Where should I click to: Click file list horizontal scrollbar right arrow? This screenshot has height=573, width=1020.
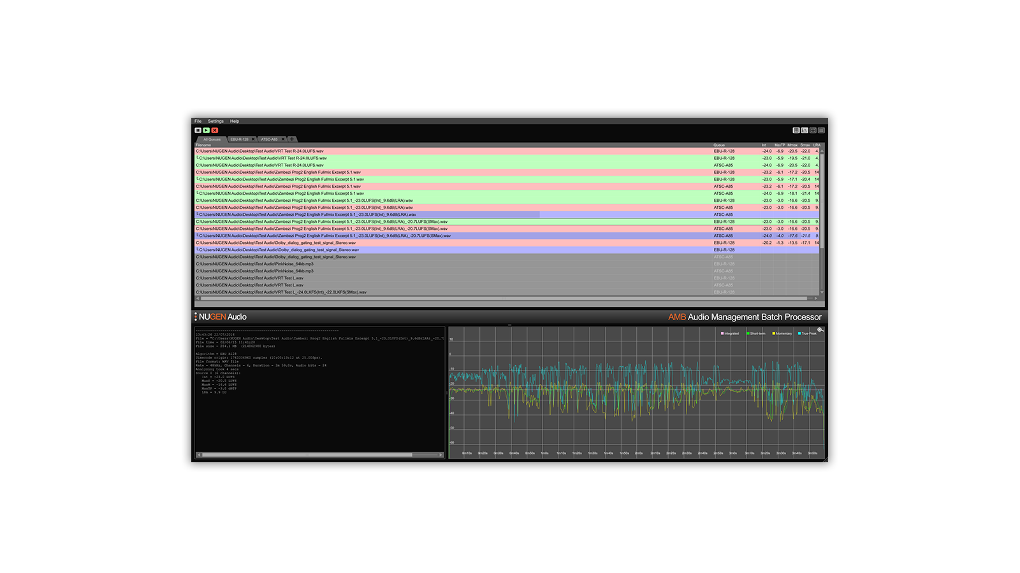pos(816,298)
